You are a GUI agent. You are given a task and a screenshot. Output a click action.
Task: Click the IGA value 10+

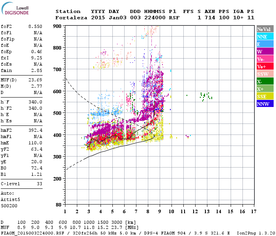(x=238, y=18)
